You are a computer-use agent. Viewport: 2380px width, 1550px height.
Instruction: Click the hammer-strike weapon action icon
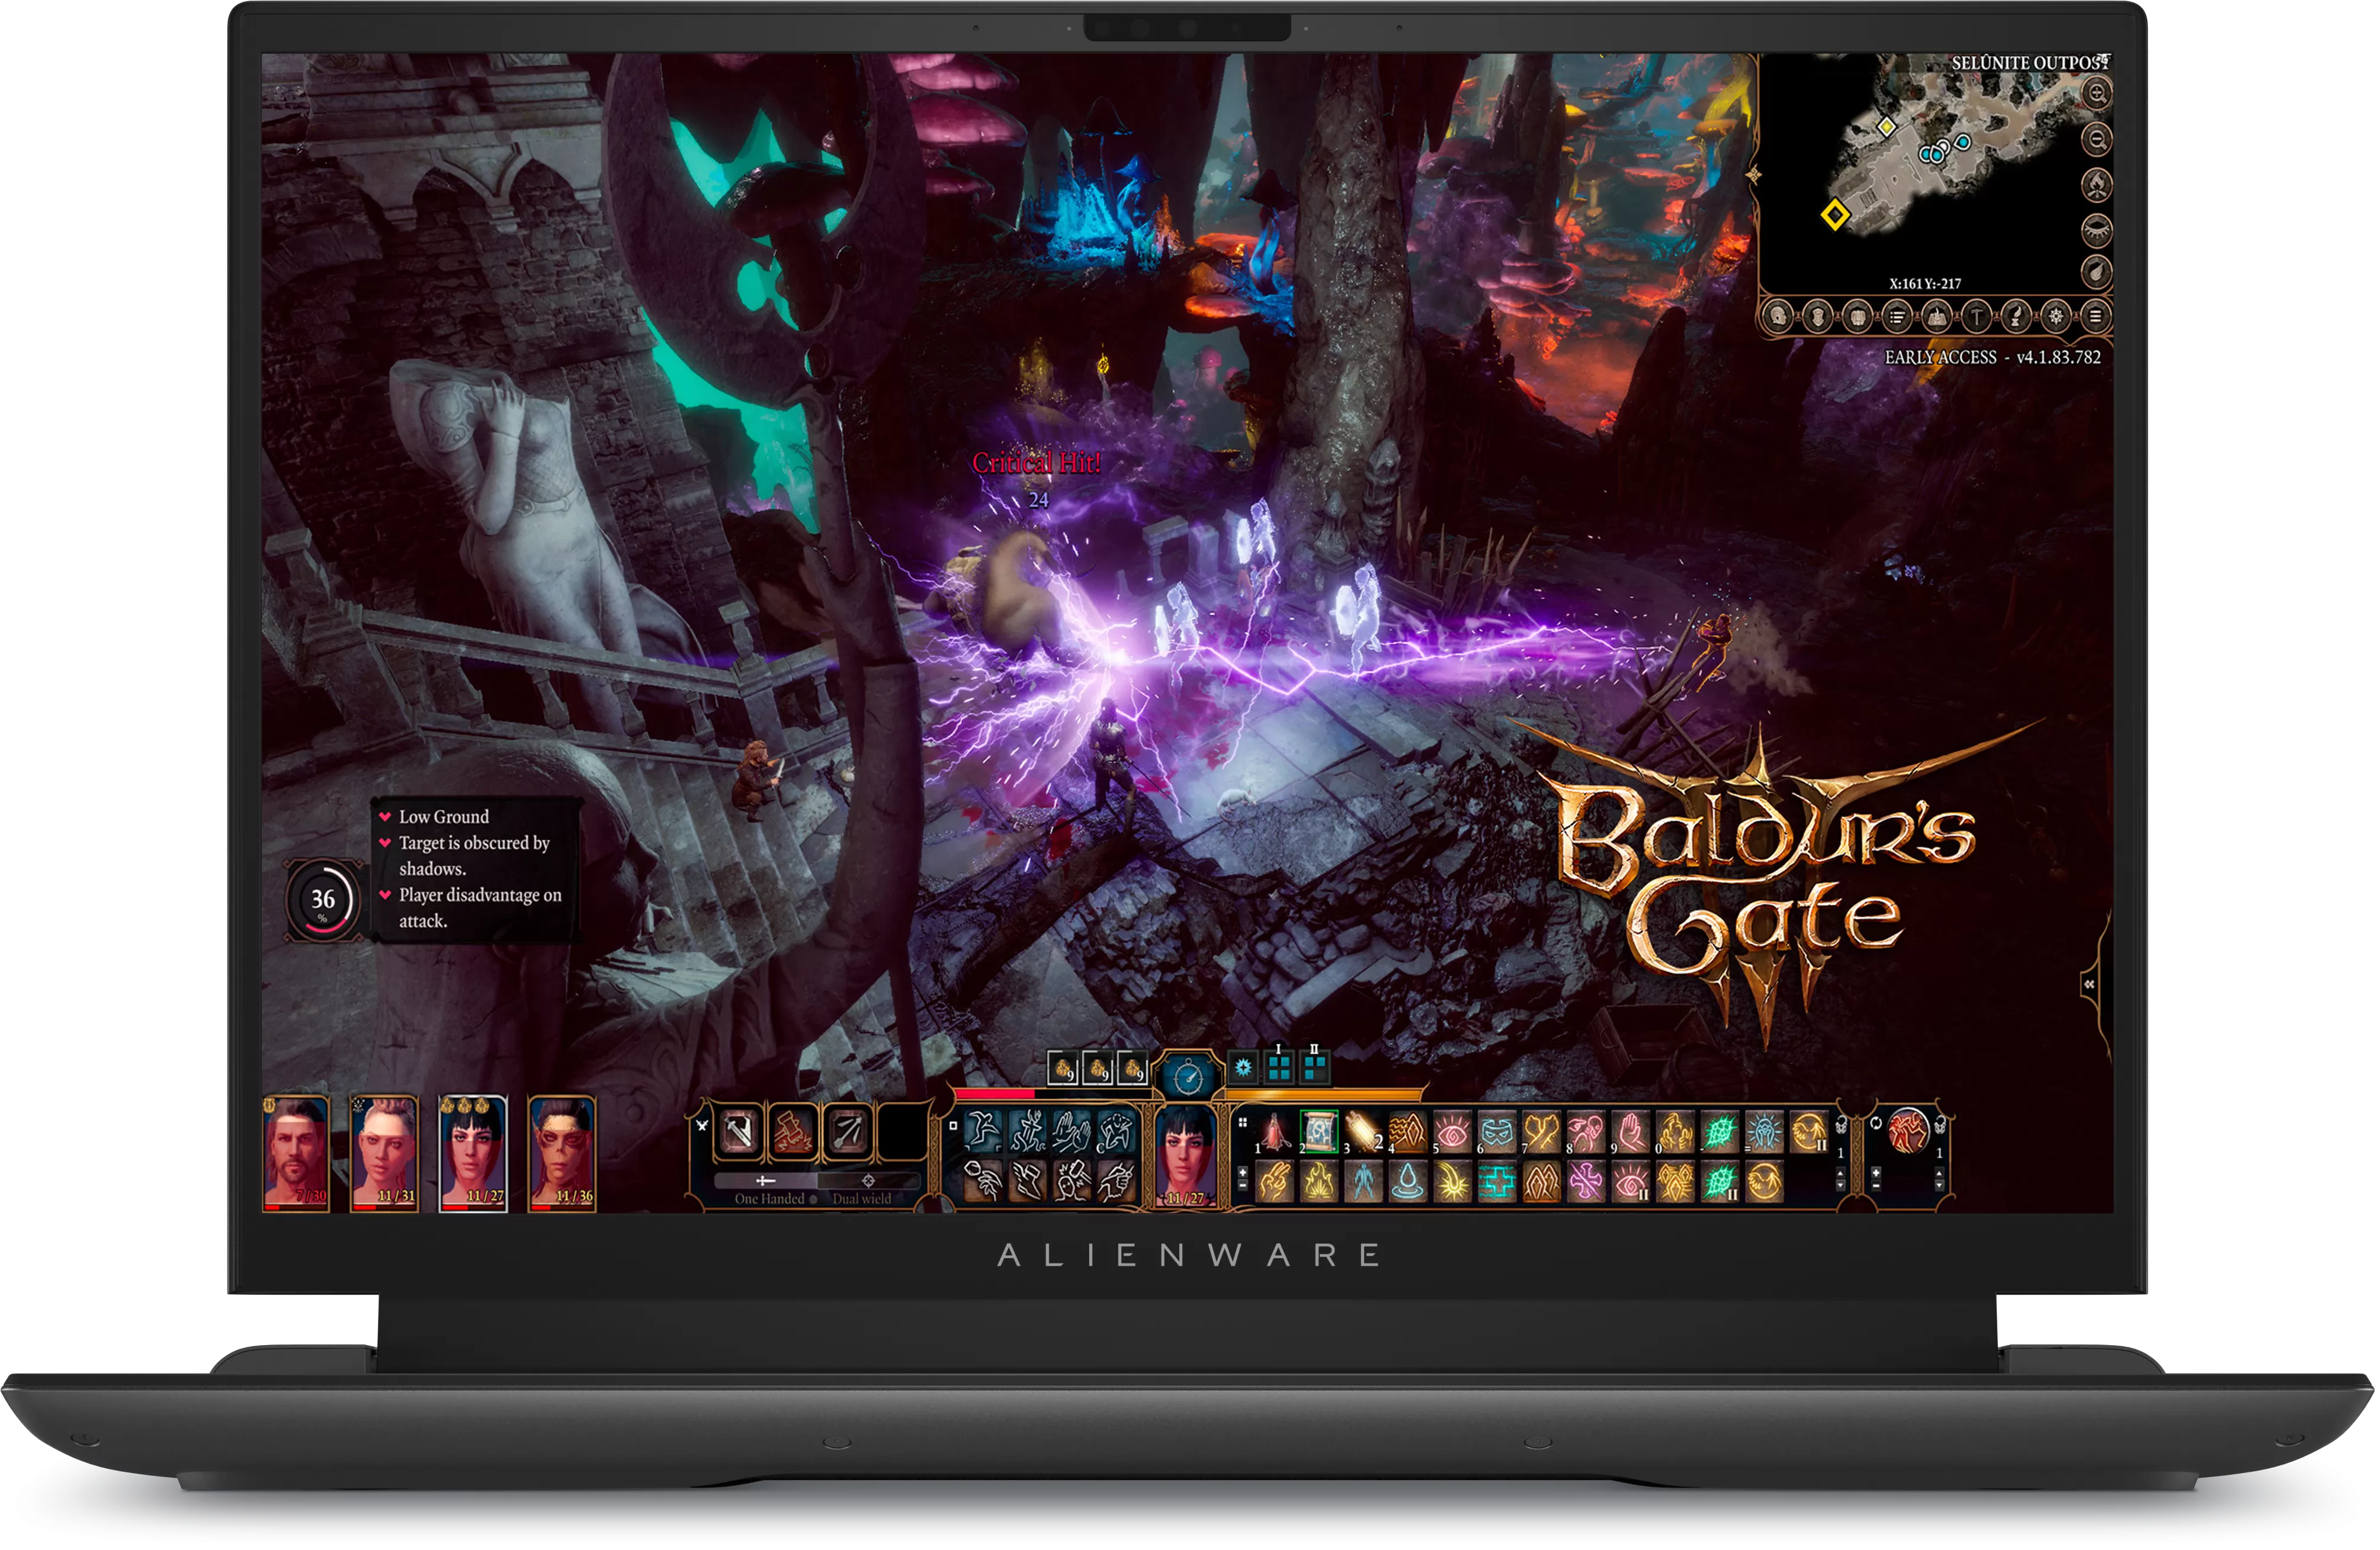[x=792, y=1132]
